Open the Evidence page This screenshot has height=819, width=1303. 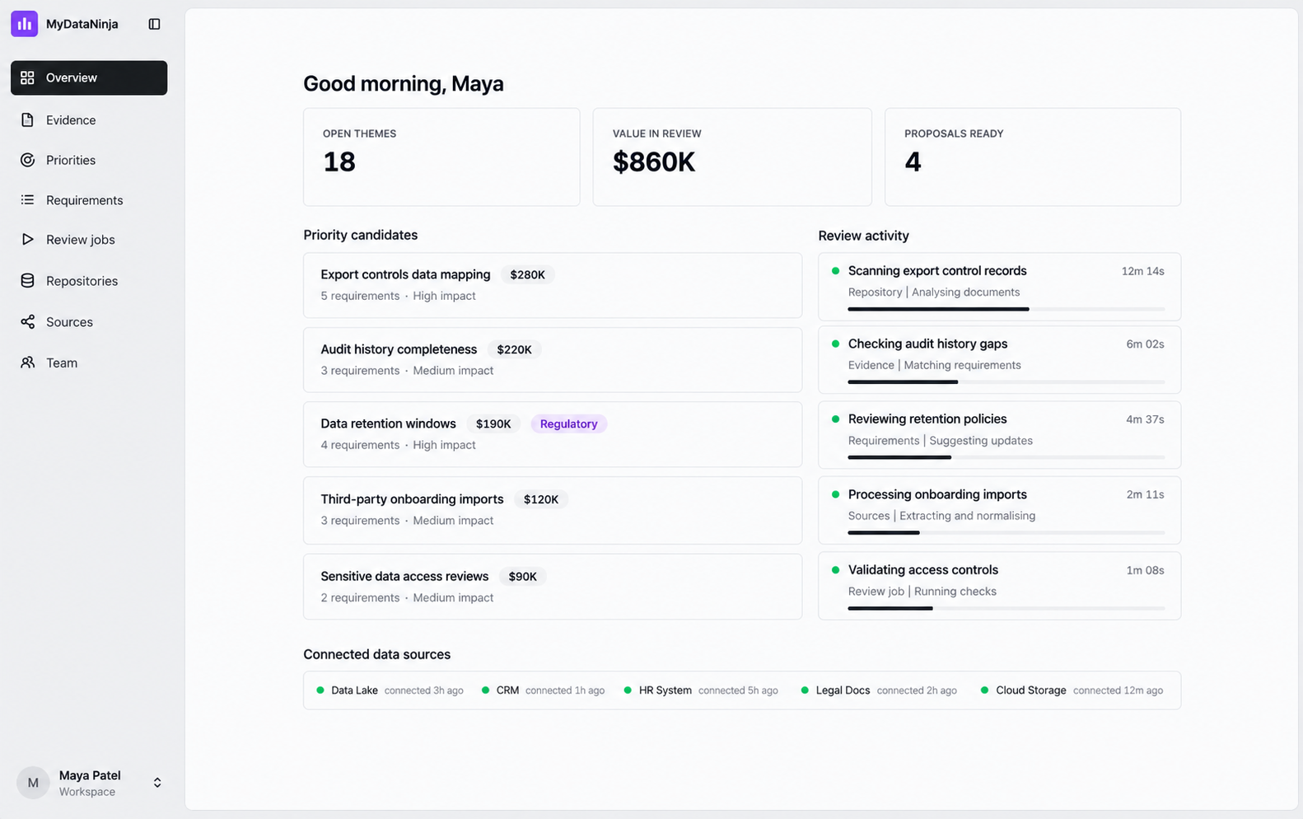[89, 120]
